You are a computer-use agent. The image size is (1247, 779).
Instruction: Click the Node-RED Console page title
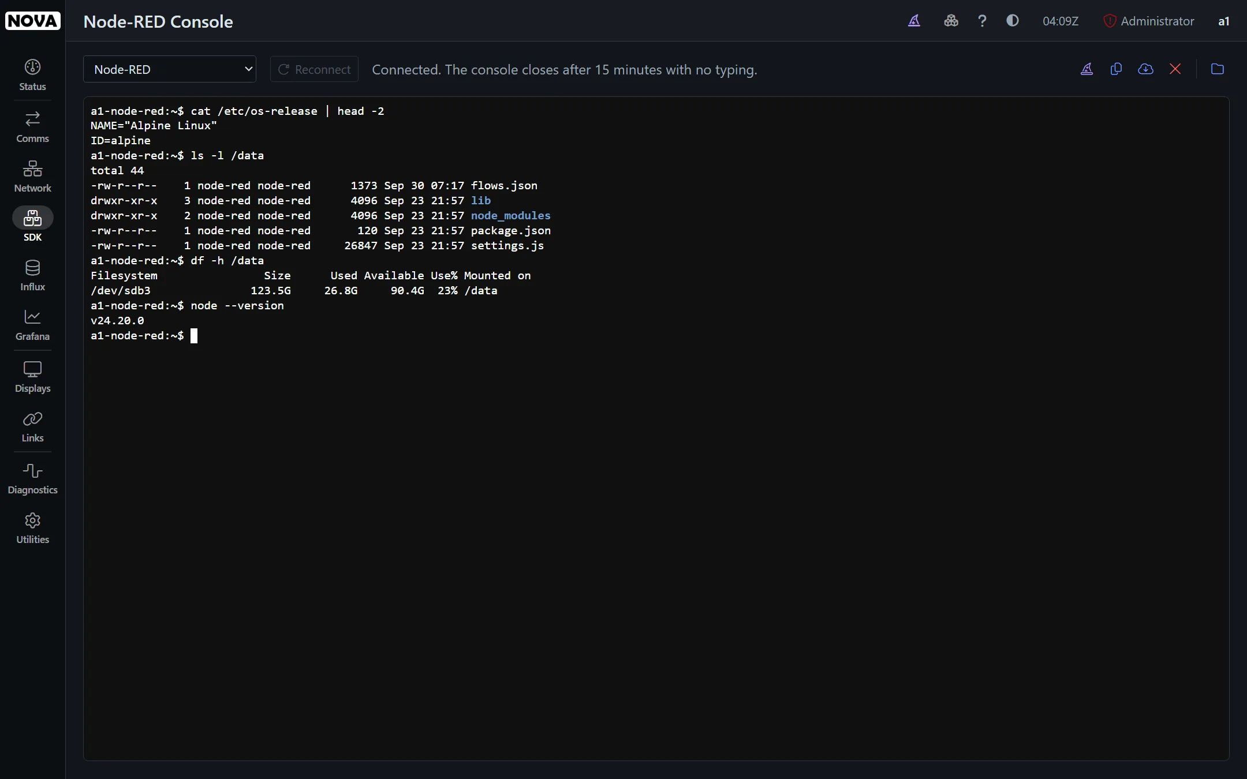[x=158, y=21]
